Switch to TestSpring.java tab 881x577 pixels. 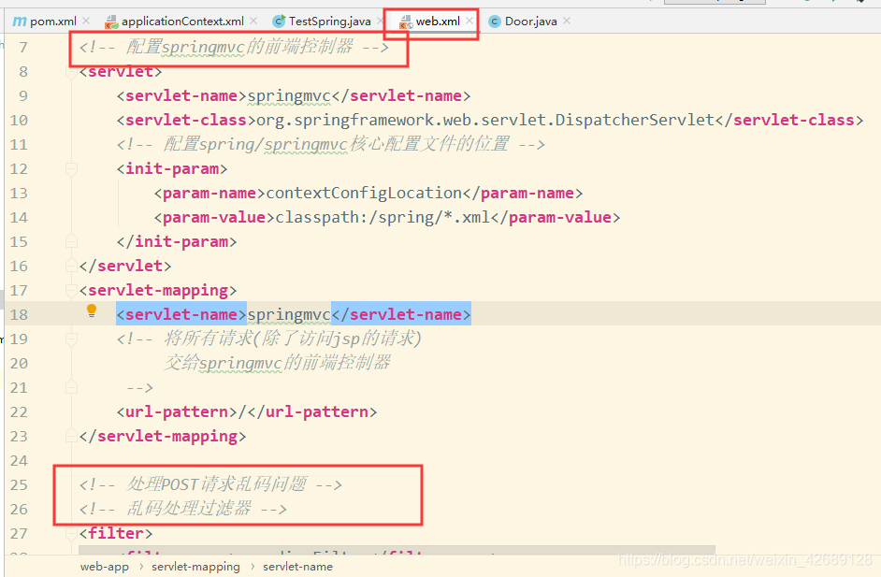(x=329, y=22)
